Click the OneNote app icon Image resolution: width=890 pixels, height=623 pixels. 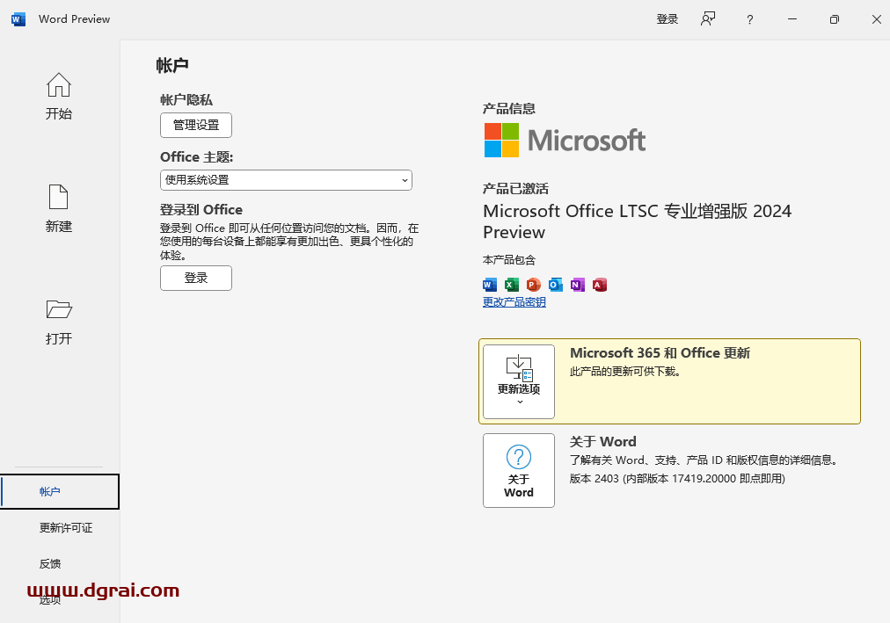(x=578, y=285)
